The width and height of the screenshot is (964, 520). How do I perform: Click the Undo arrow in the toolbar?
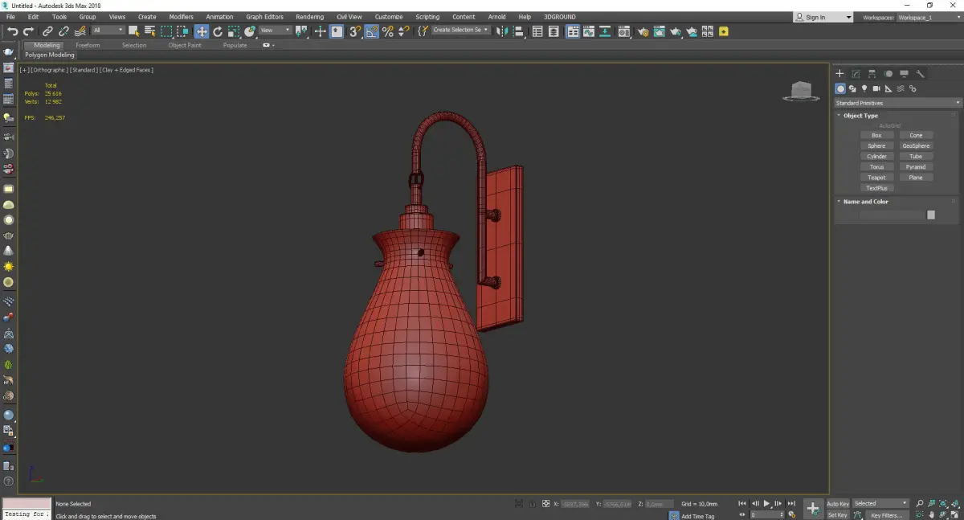[x=12, y=31]
